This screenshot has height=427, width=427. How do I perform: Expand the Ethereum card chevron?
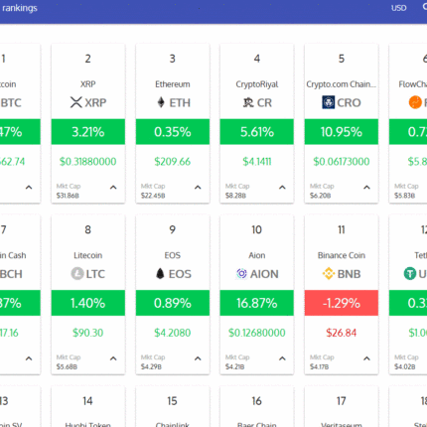[198, 188]
